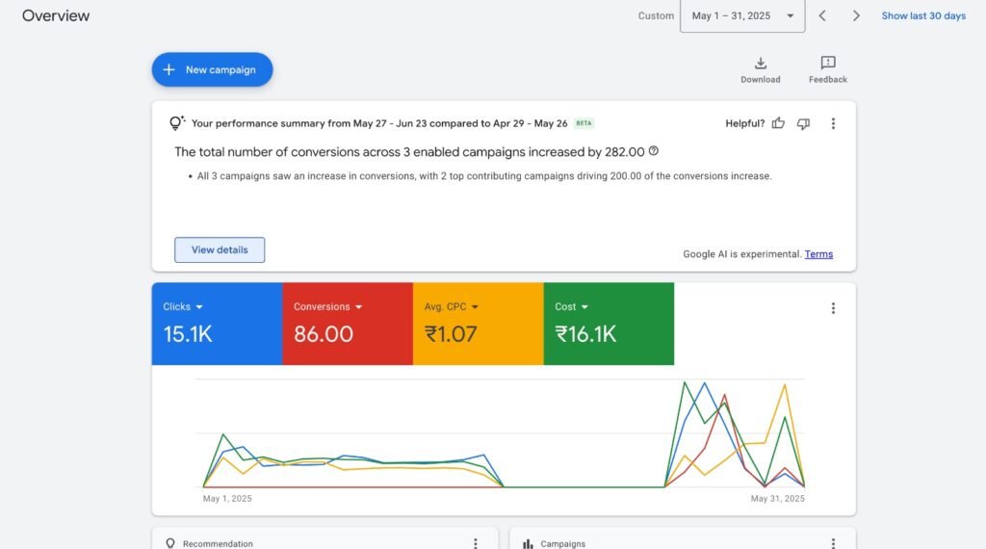Click the conversions help question mark icon
The width and height of the screenshot is (986, 549).
654,151
